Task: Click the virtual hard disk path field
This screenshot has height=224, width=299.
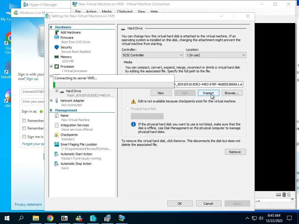Action: click(x=208, y=84)
